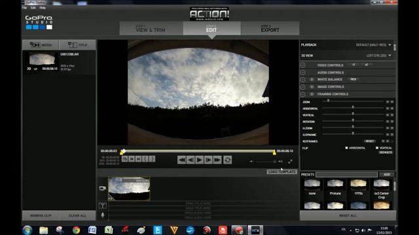Collapse the Framing Controls section
Image resolution: width=419 pixels, height=235 pixels.
point(302,94)
